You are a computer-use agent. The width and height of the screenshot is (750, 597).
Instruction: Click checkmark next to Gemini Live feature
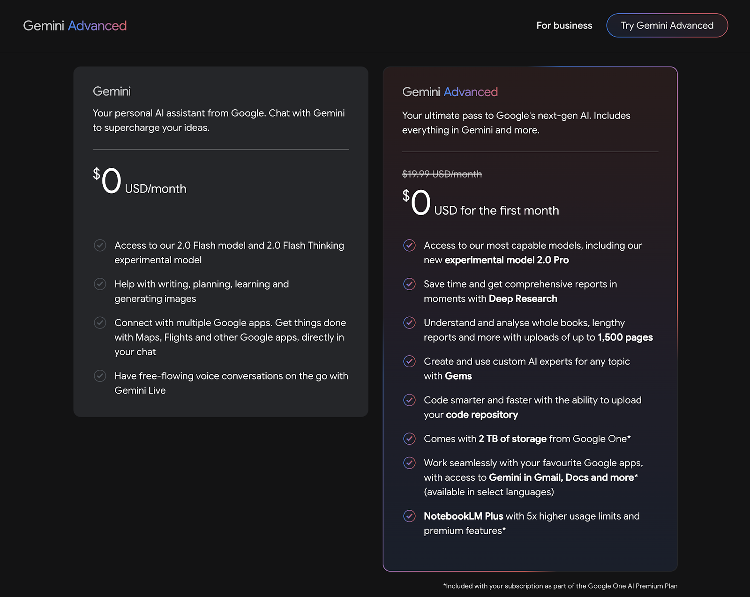coord(100,376)
